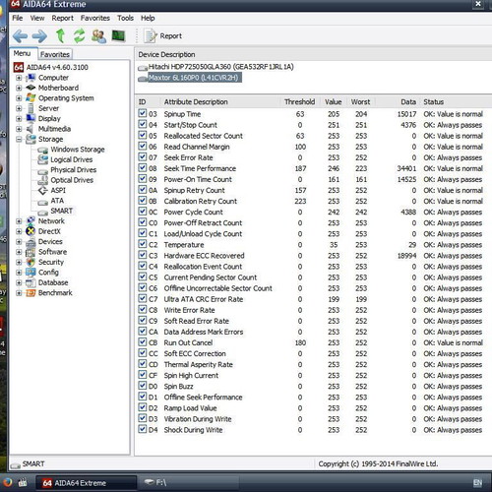Toggle the C5 Current Pending Sector Count checkbox
492x492 pixels.
143,277
